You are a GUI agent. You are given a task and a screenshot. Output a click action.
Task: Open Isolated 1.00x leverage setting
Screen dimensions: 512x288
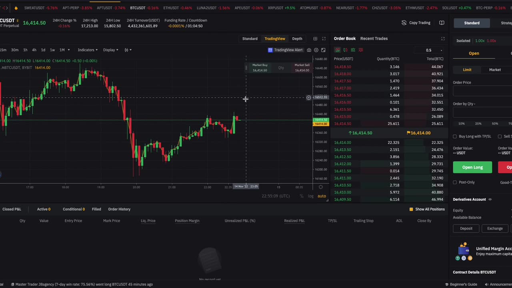tap(476, 41)
